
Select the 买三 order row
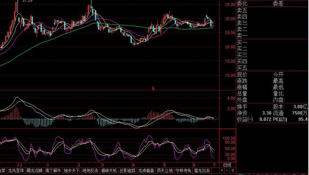coord(273,55)
